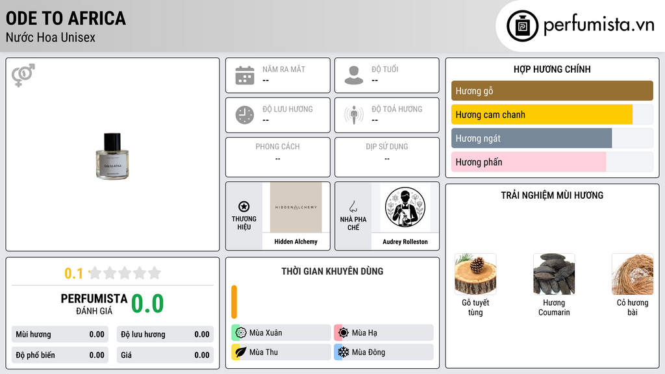Image resolution: width=665 pixels, height=374 pixels.
Task: Open the Audrey Rolleston perfumer link
Action: pos(405,242)
